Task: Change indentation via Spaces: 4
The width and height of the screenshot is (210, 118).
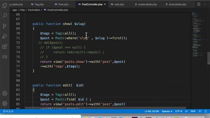Action: tap(167, 111)
